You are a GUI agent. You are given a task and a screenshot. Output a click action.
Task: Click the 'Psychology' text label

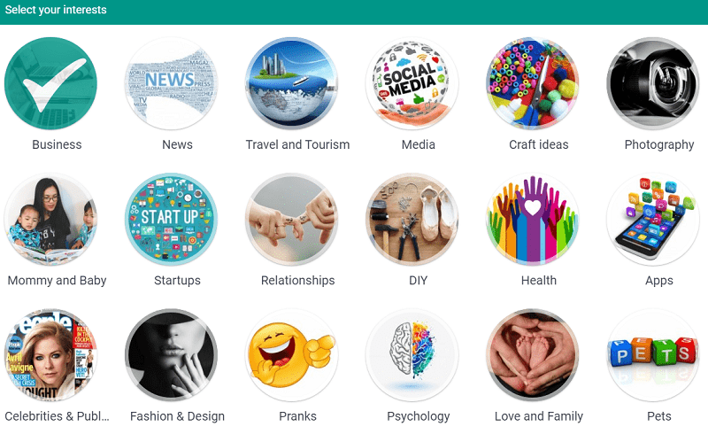pyautogui.click(x=419, y=416)
